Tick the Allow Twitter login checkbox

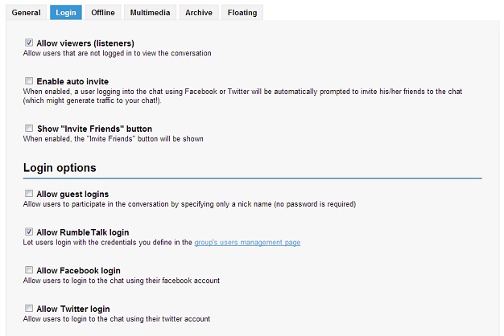tap(29, 309)
